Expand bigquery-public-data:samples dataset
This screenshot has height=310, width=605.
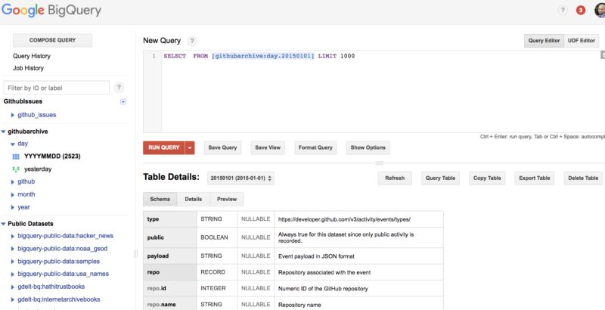(x=13, y=262)
